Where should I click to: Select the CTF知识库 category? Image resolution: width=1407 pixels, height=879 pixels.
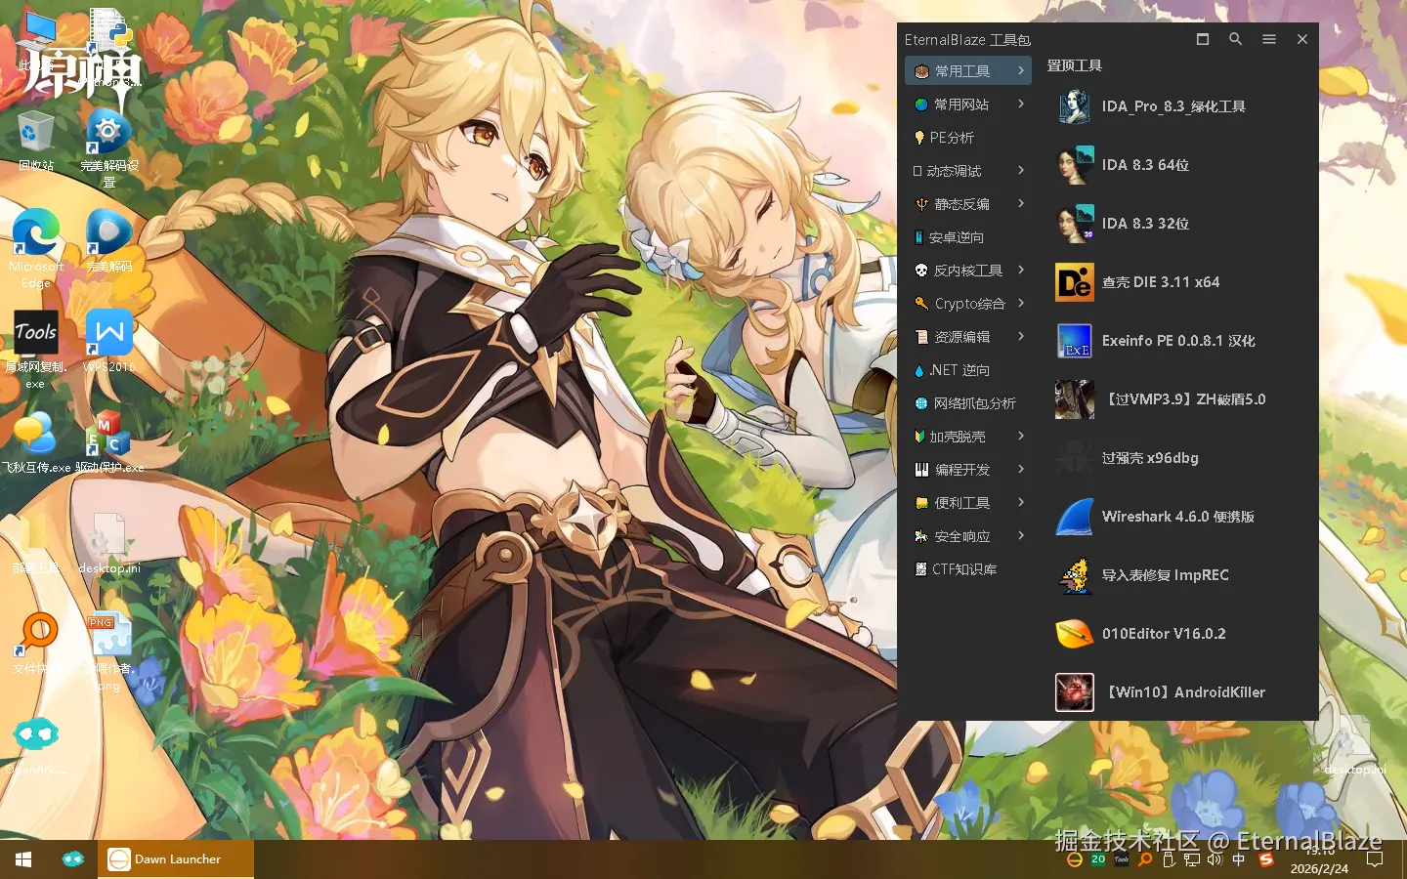pyautogui.click(x=968, y=569)
